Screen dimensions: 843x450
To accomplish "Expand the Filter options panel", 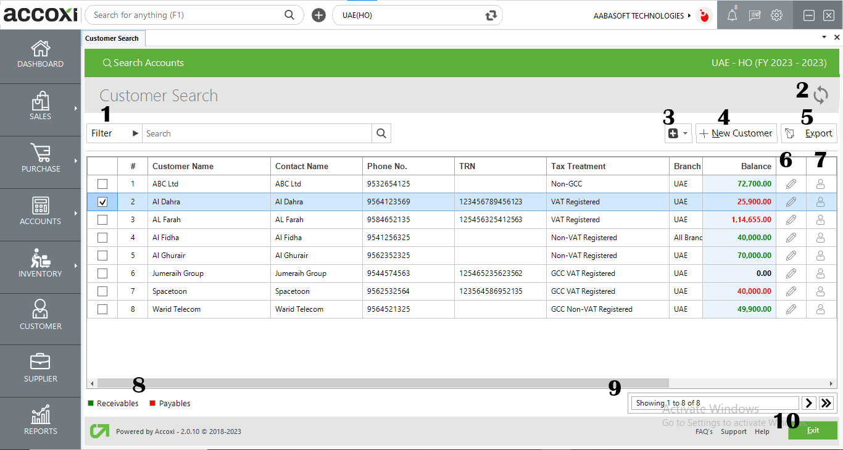I will pyautogui.click(x=114, y=133).
